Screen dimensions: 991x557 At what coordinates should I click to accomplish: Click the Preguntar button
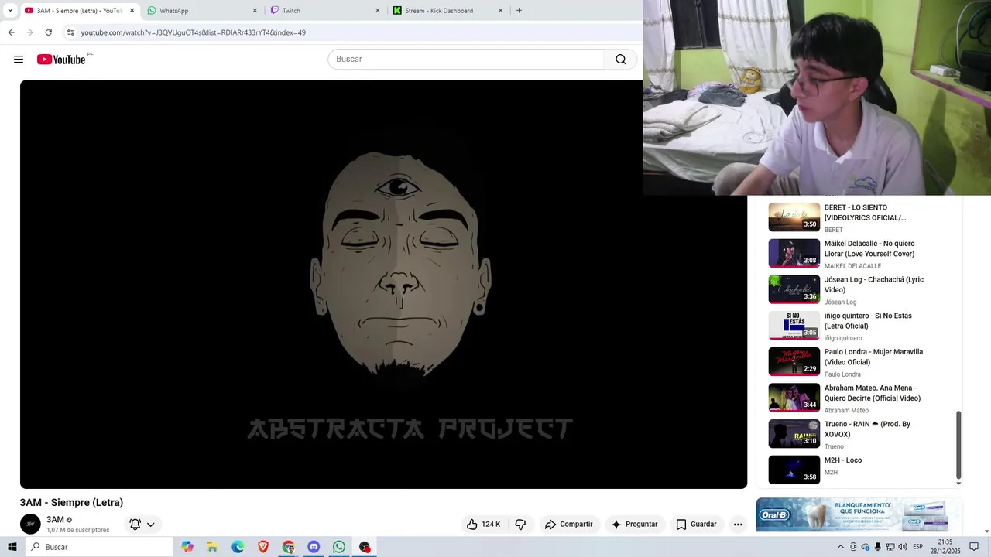tap(634, 525)
